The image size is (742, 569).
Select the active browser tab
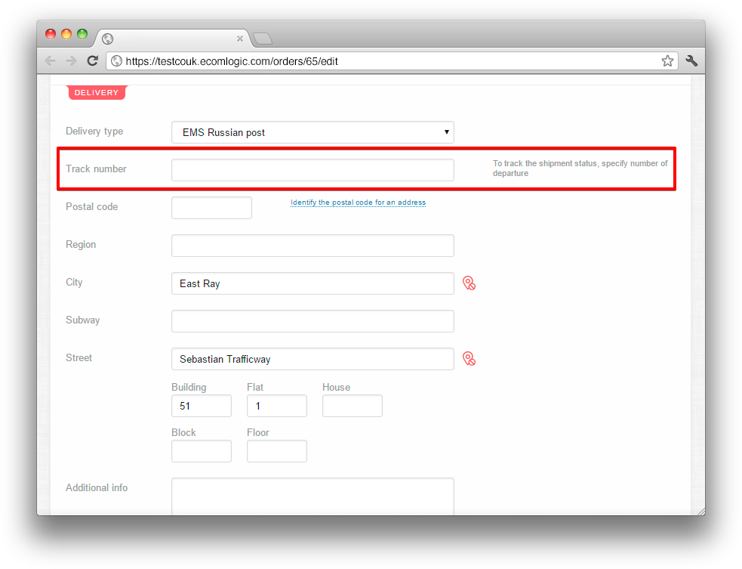point(173,39)
